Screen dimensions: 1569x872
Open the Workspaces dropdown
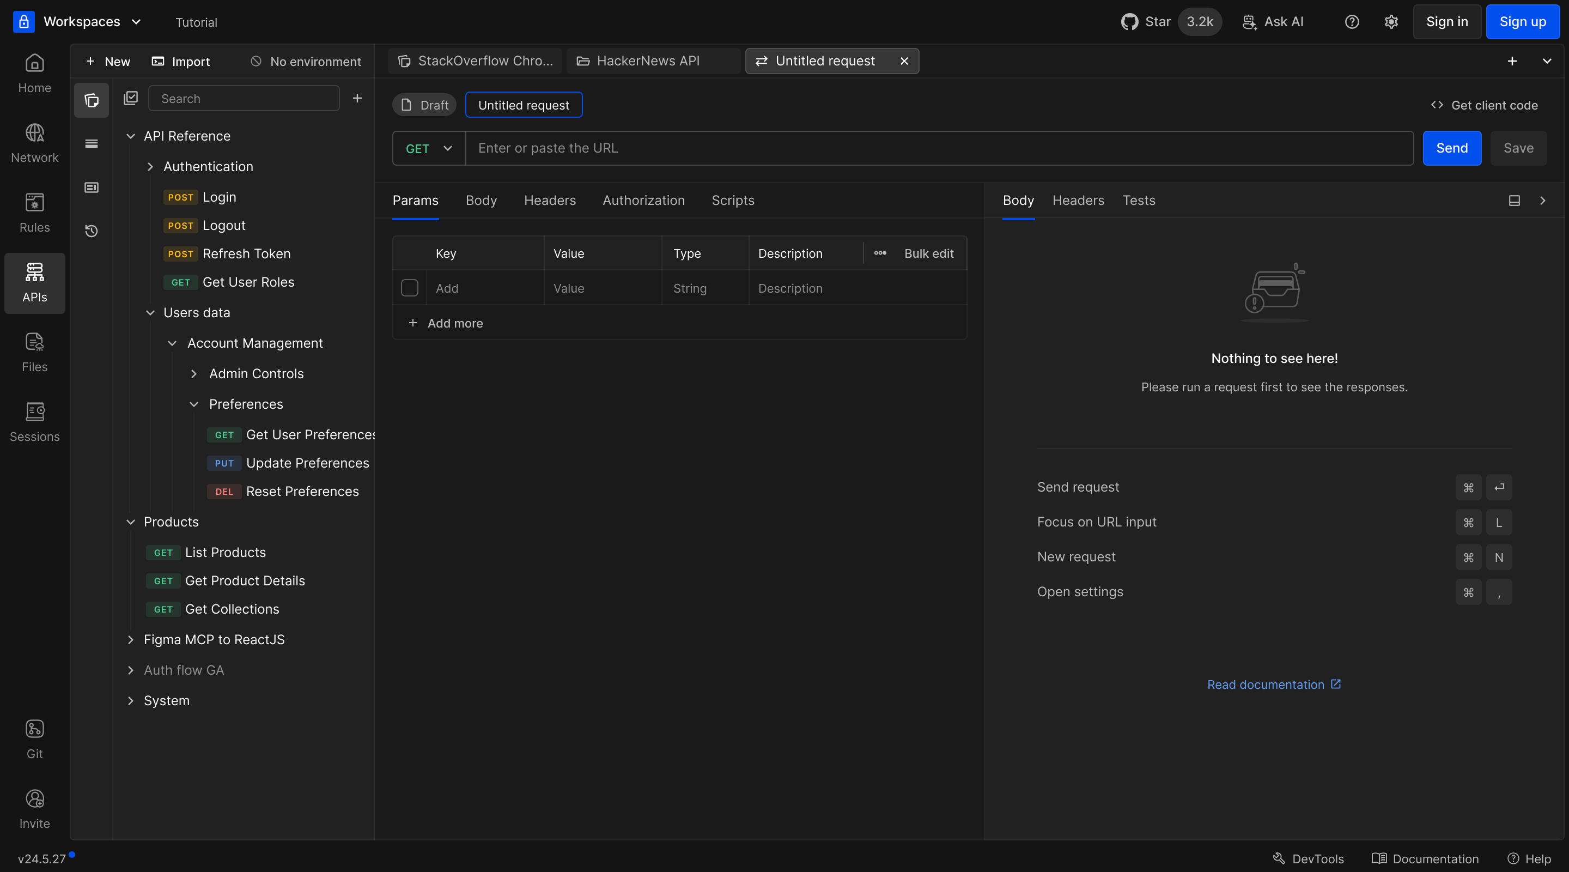coord(92,22)
